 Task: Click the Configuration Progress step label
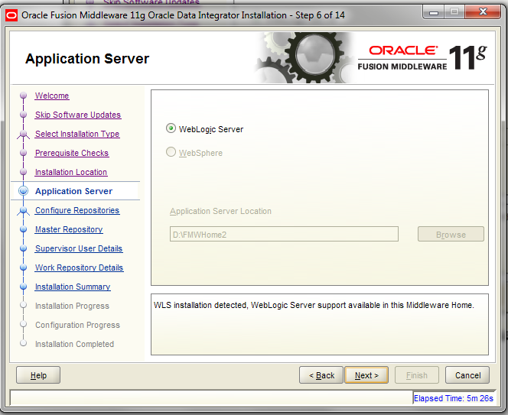pyautogui.click(x=78, y=325)
